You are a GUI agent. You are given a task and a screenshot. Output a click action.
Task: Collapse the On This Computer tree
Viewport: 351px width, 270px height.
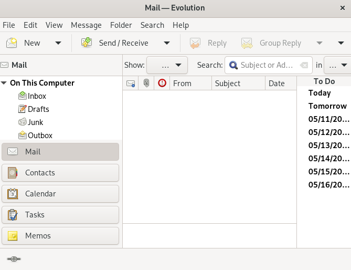pyautogui.click(x=4, y=83)
